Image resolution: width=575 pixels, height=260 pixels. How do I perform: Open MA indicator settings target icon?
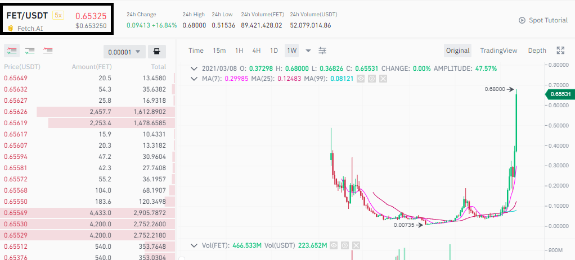pyautogui.click(x=372, y=79)
